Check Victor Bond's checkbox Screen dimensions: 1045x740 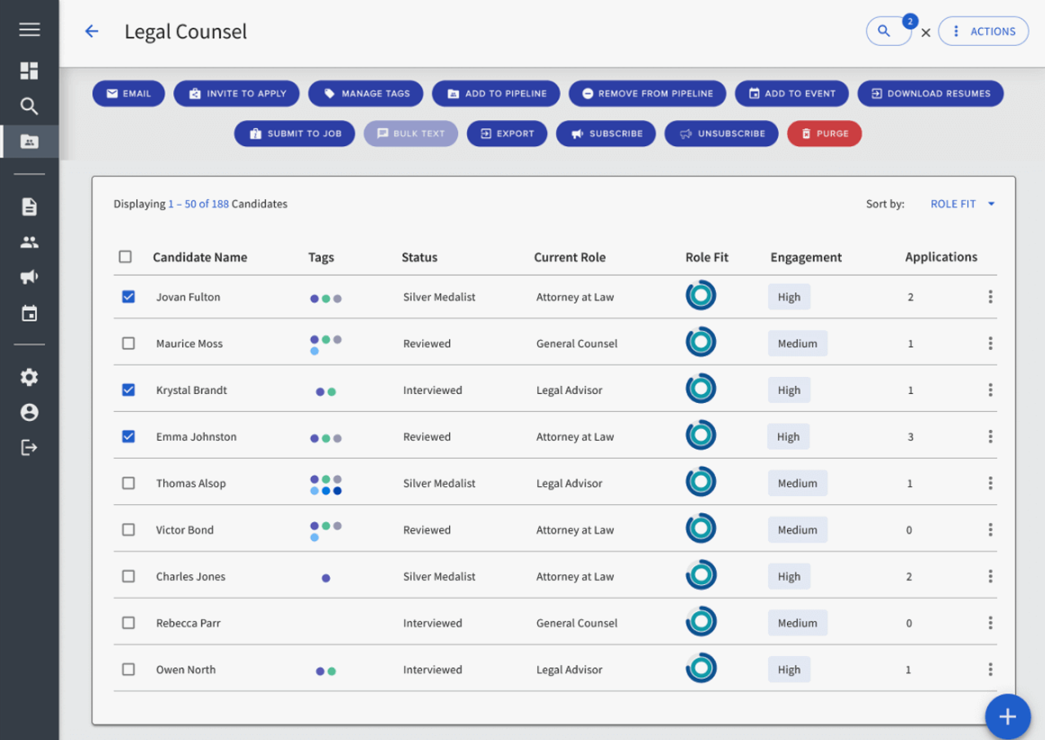coord(128,530)
